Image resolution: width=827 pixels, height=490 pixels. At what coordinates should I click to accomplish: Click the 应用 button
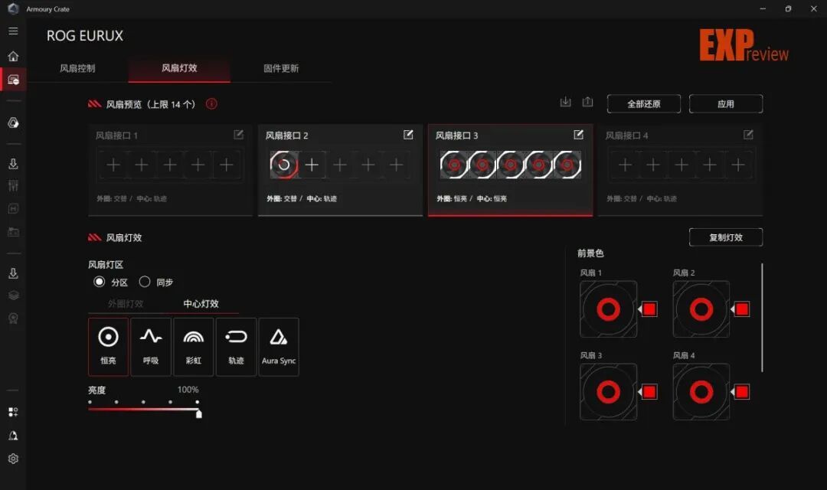click(x=726, y=104)
